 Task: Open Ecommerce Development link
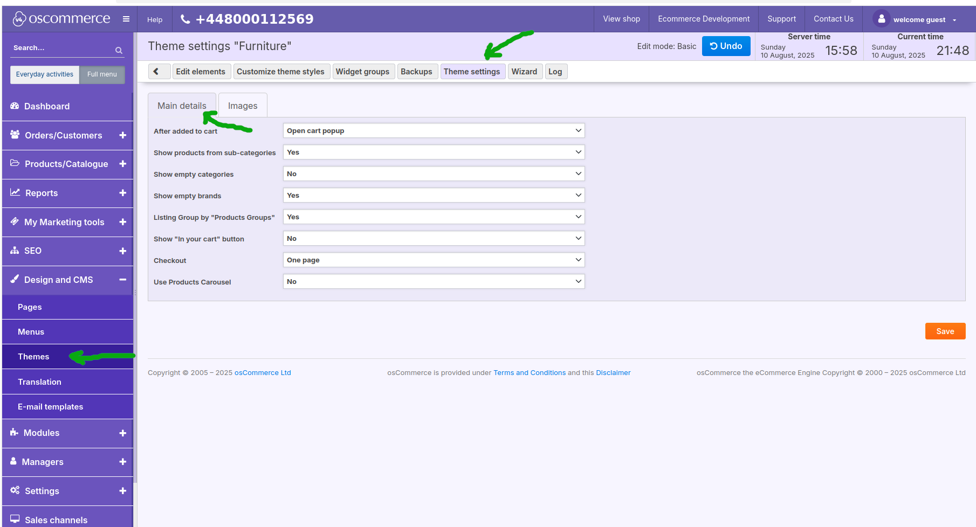pyautogui.click(x=704, y=19)
